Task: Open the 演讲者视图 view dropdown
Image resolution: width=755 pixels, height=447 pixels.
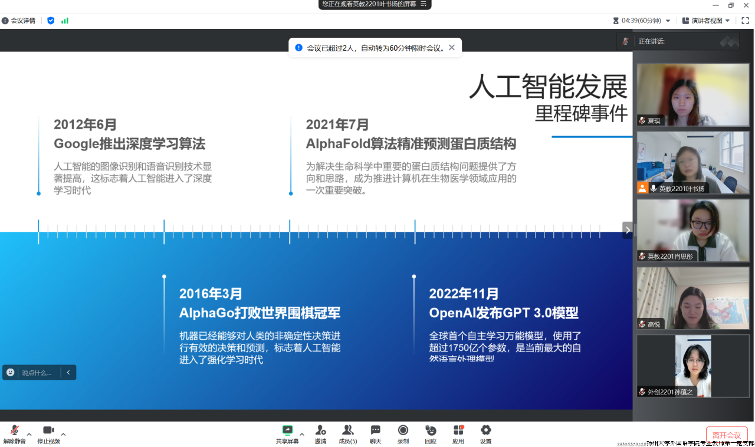Action: pyautogui.click(x=706, y=21)
